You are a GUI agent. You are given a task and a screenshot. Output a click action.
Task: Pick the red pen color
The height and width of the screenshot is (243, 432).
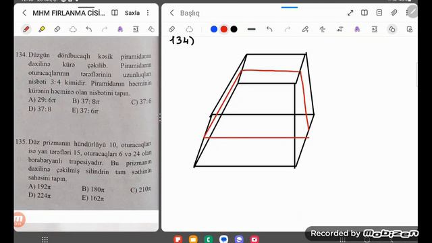(x=224, y=29)
